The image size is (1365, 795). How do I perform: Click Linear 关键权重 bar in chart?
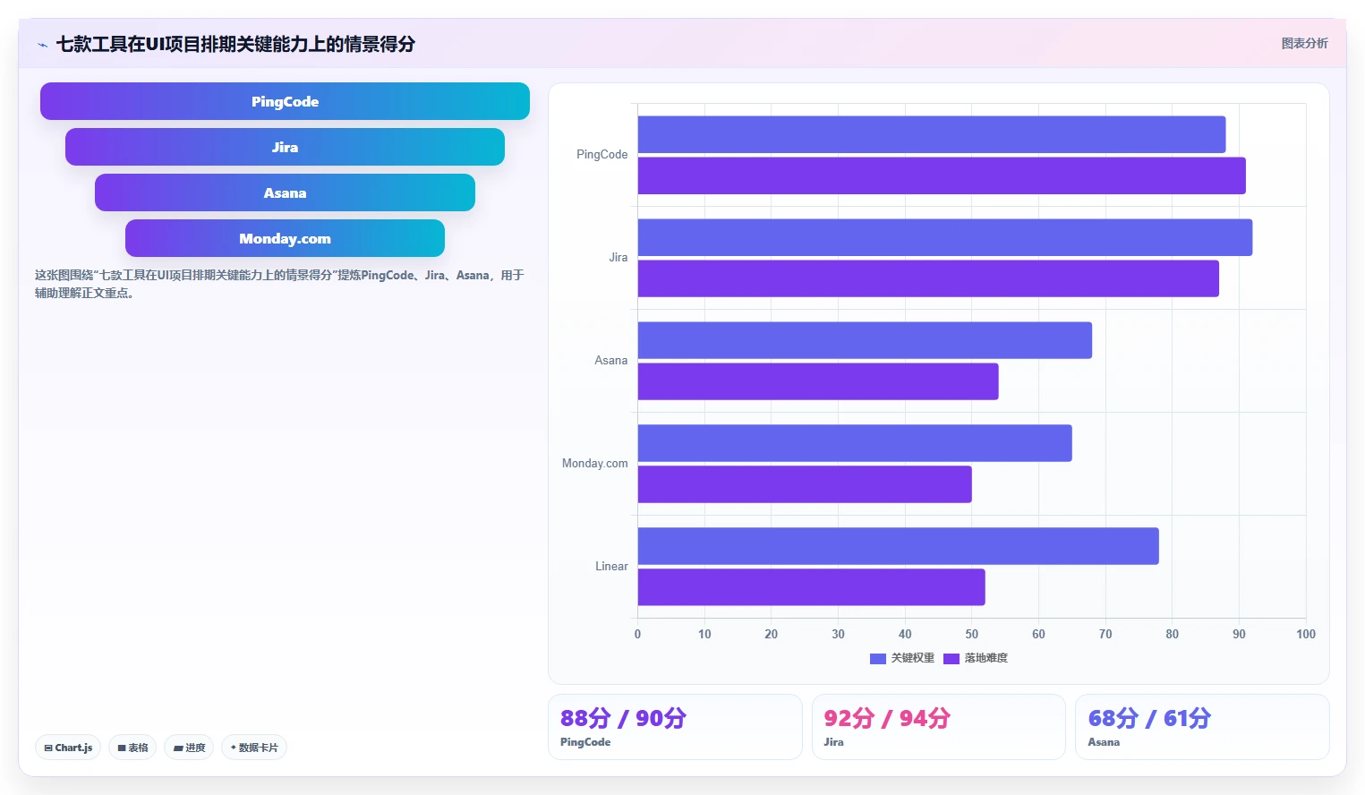899,546
